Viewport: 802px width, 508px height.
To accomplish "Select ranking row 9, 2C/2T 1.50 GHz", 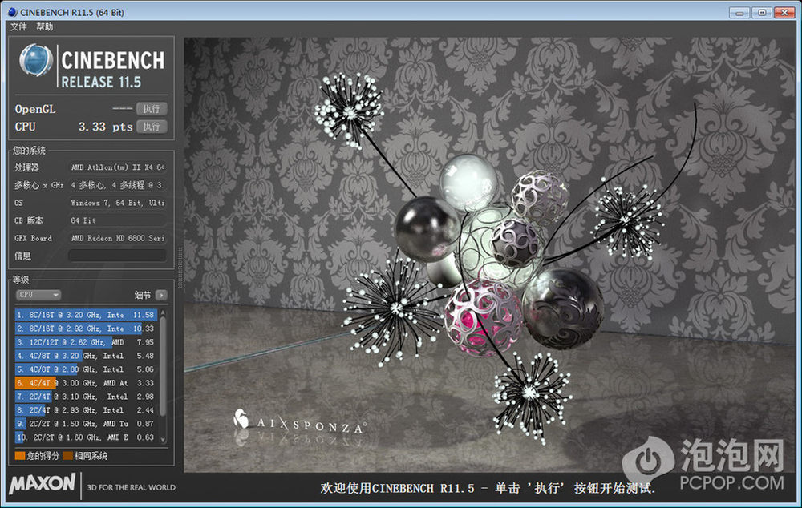I will click(86, 424).
